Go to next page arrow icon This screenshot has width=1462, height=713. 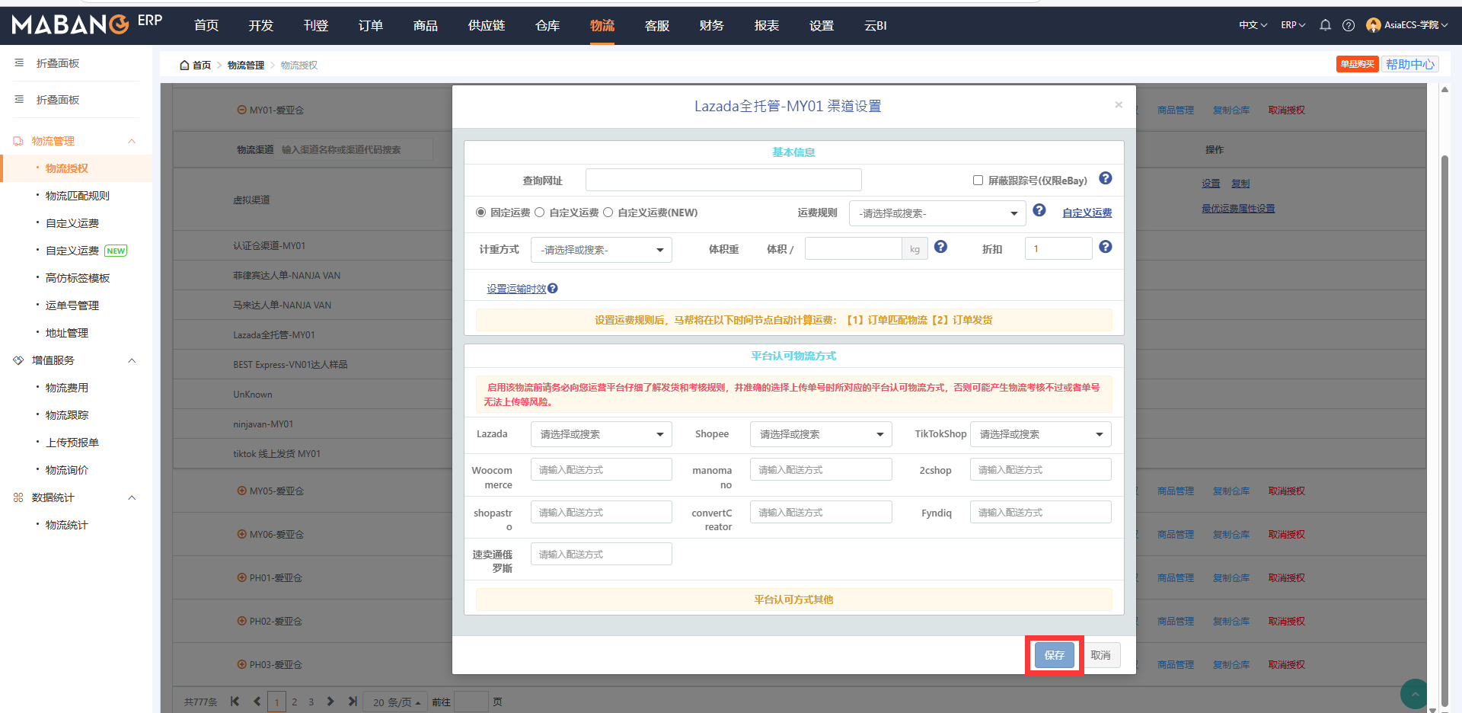point(330,702)
